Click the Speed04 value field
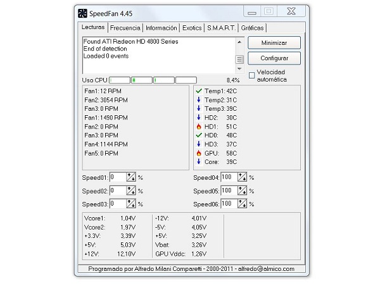The height and width of the screenshot is (288, 380). 229,177
